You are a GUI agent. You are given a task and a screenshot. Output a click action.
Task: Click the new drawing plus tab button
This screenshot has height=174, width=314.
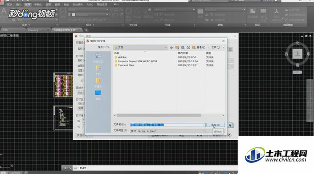click(x=86, y=30)
